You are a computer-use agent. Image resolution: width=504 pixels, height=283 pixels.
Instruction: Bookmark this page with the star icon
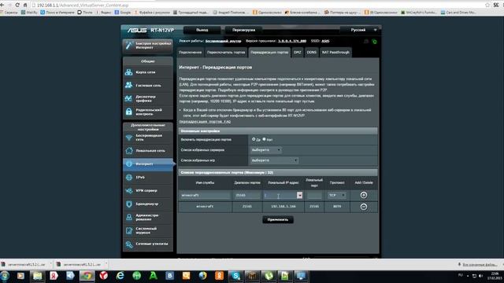(x=487, y=5)
